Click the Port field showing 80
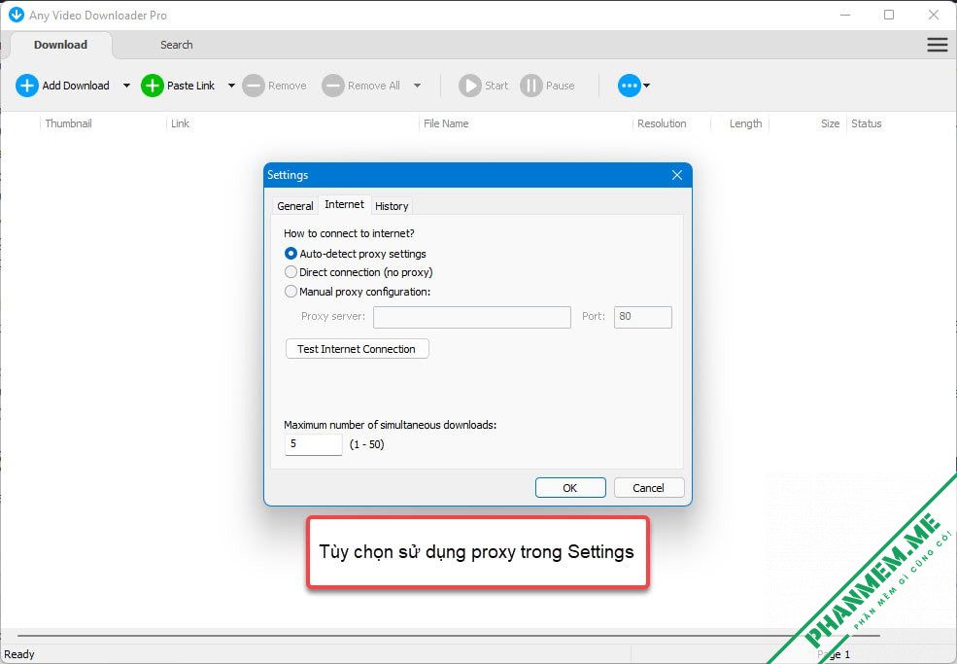The image size is (957, 664). tap(642, 317)
